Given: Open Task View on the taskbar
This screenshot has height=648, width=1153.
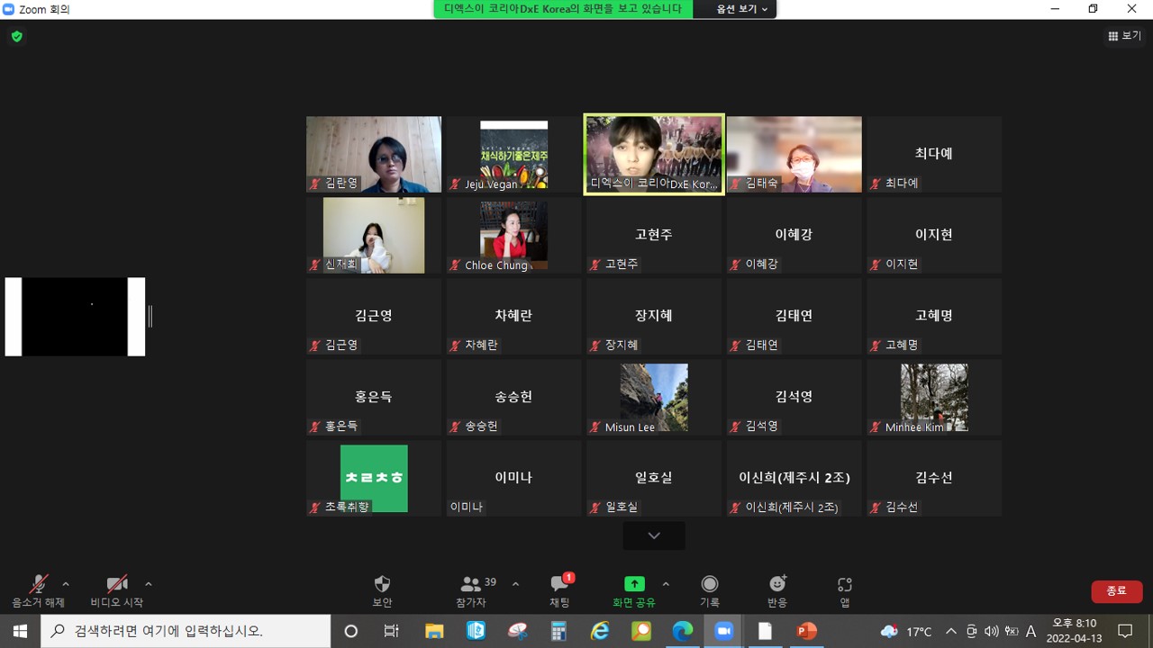Looking at the screenshot, I should (x=392, y=631).
